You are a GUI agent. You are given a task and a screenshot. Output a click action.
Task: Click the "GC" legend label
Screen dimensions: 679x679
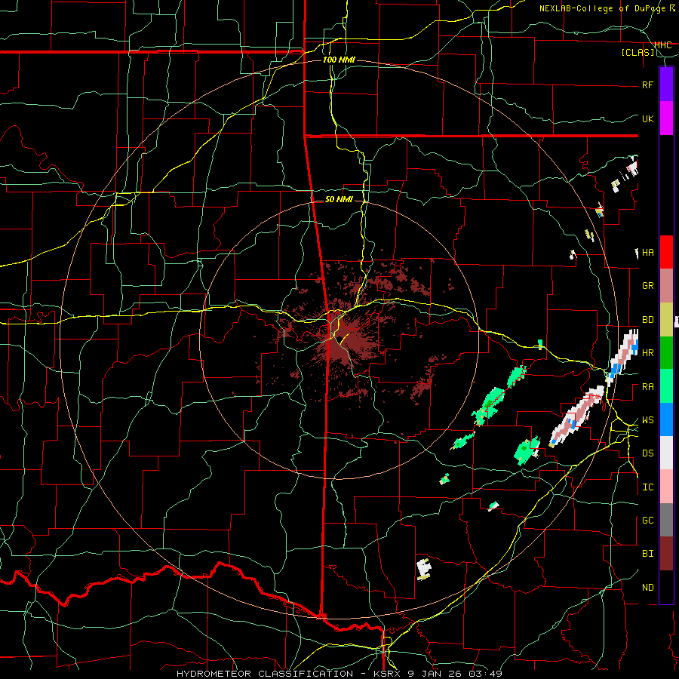coord(647,520)
